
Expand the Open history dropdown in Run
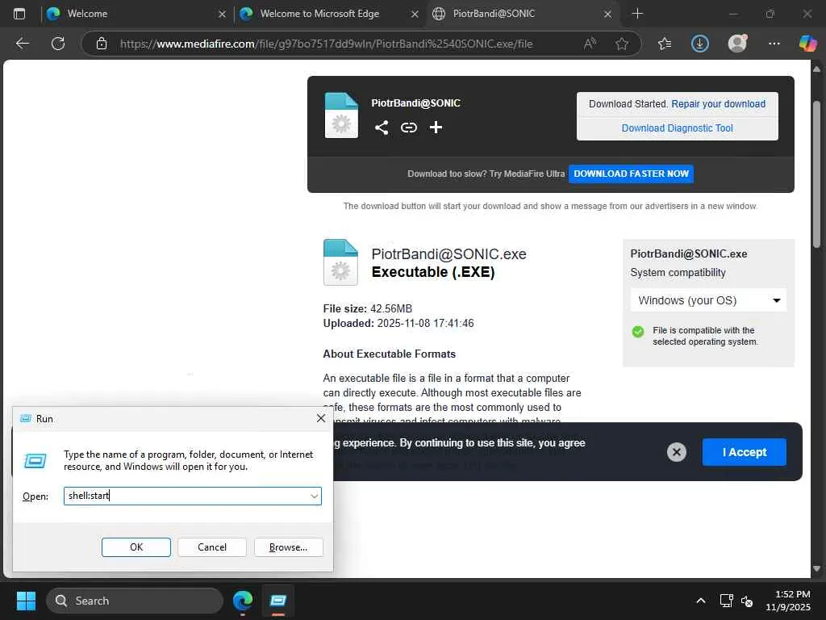point(314,496)
